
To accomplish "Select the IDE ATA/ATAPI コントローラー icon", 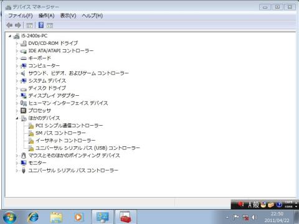I will 24,51.
